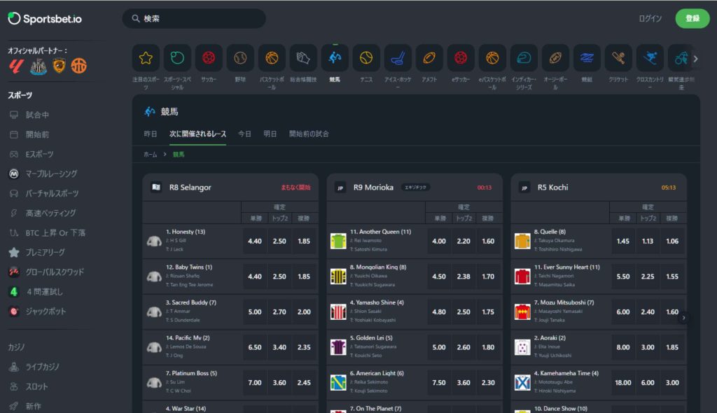Screen dimensions: 717x413
Task: Switch to the 明日 tab
Action: (270, 134)
